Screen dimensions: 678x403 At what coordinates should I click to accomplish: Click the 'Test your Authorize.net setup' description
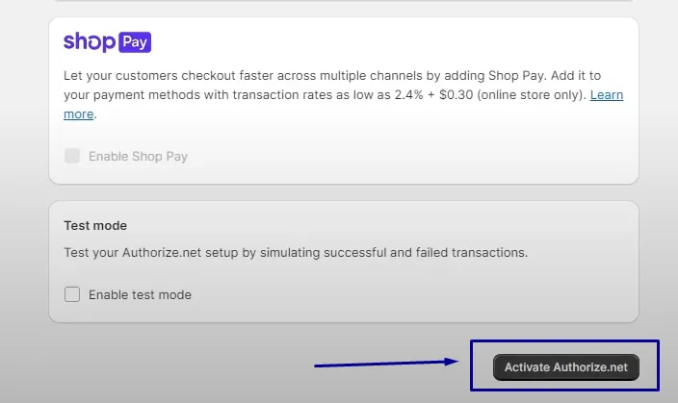[x=296, y=252]
